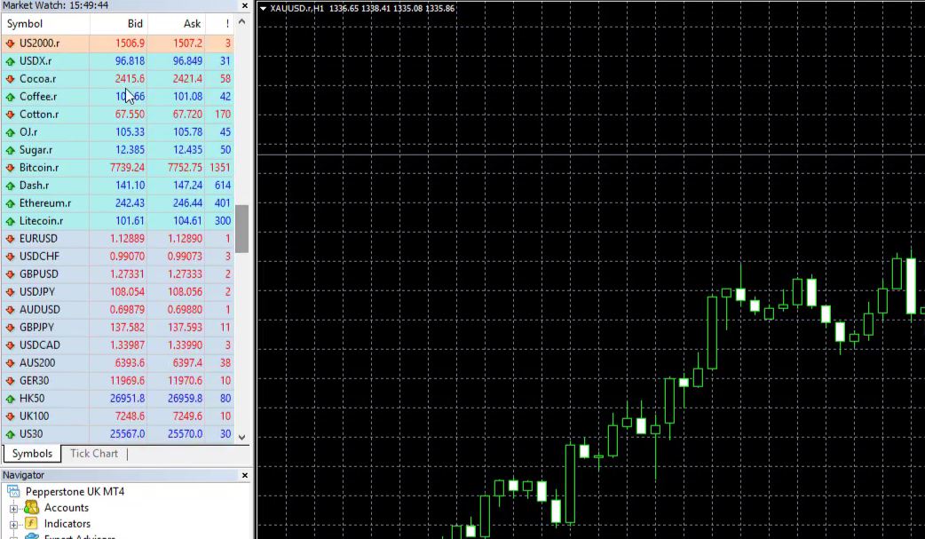This screenshot has height=539, width=925.
Task: Click the arrow icon next to EURUSD
Action: (x=10, y=239)
